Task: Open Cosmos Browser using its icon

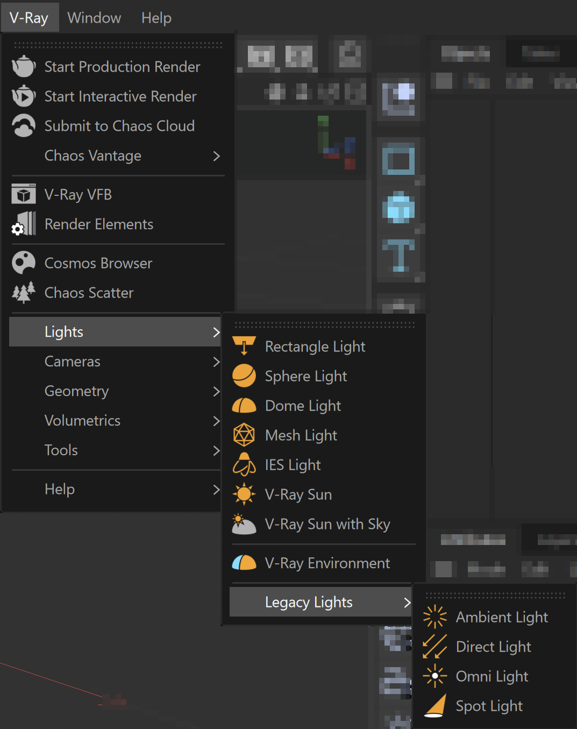Action: click(x=24, y=263)
